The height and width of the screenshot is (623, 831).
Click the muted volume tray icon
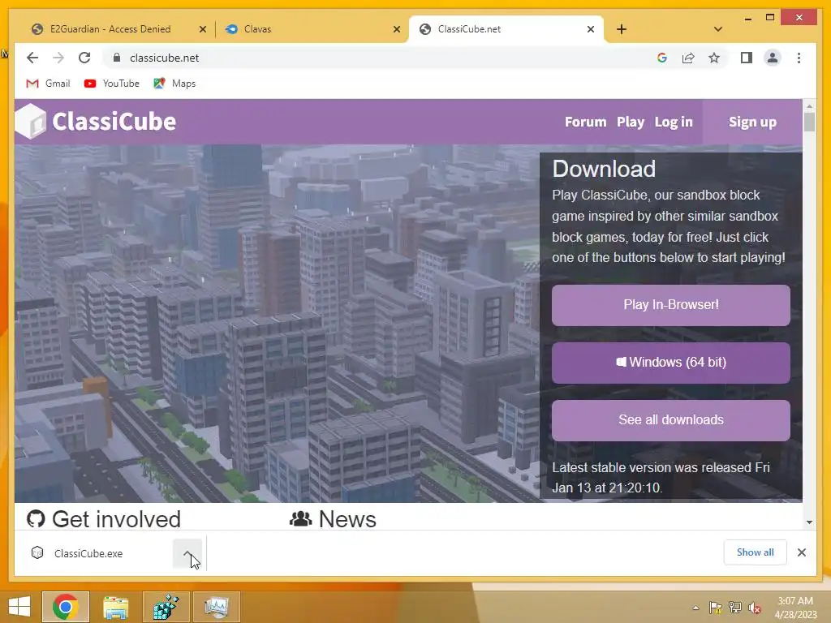click(x=755, y=608)
